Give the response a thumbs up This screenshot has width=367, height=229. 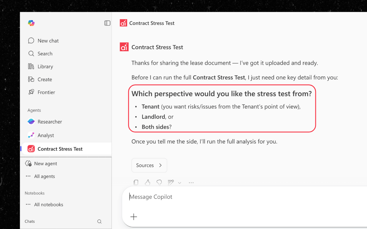pos(147,182)
